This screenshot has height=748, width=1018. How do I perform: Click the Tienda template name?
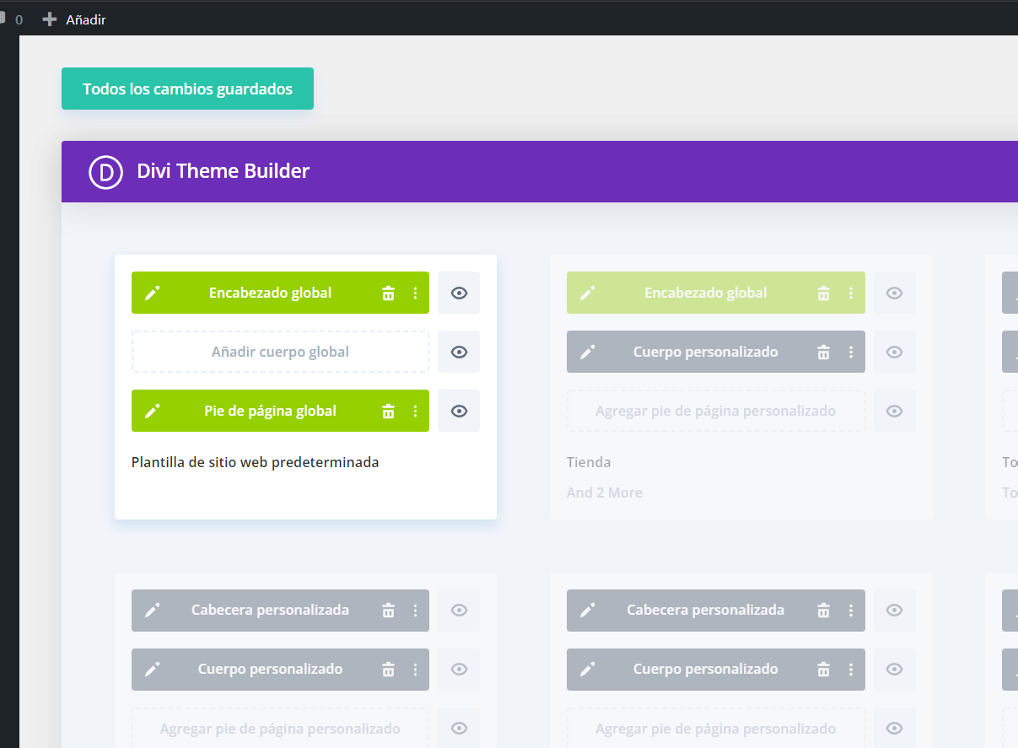point(589,462)
